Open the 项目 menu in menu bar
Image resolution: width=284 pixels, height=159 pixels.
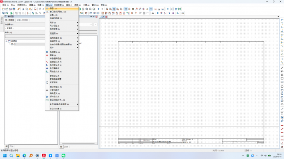pos(5,5)
